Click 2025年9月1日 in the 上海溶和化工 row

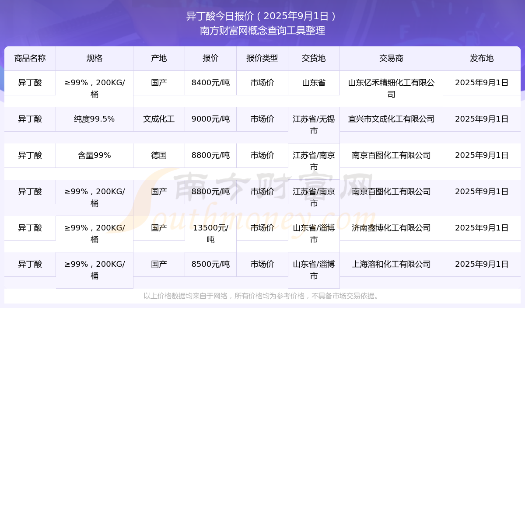[482, 265]
